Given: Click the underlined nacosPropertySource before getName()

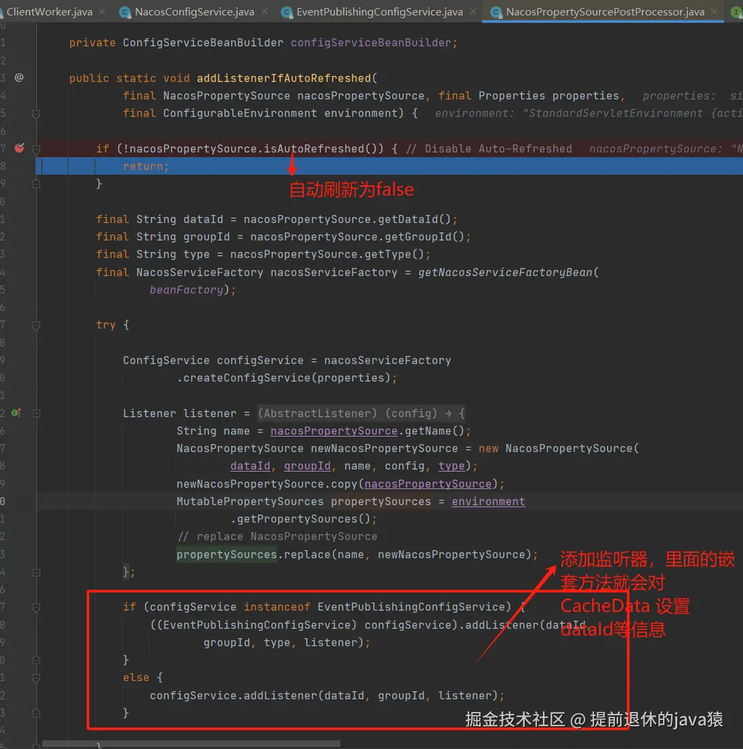Looking at the screenshot, I should [x=334, y=431].
